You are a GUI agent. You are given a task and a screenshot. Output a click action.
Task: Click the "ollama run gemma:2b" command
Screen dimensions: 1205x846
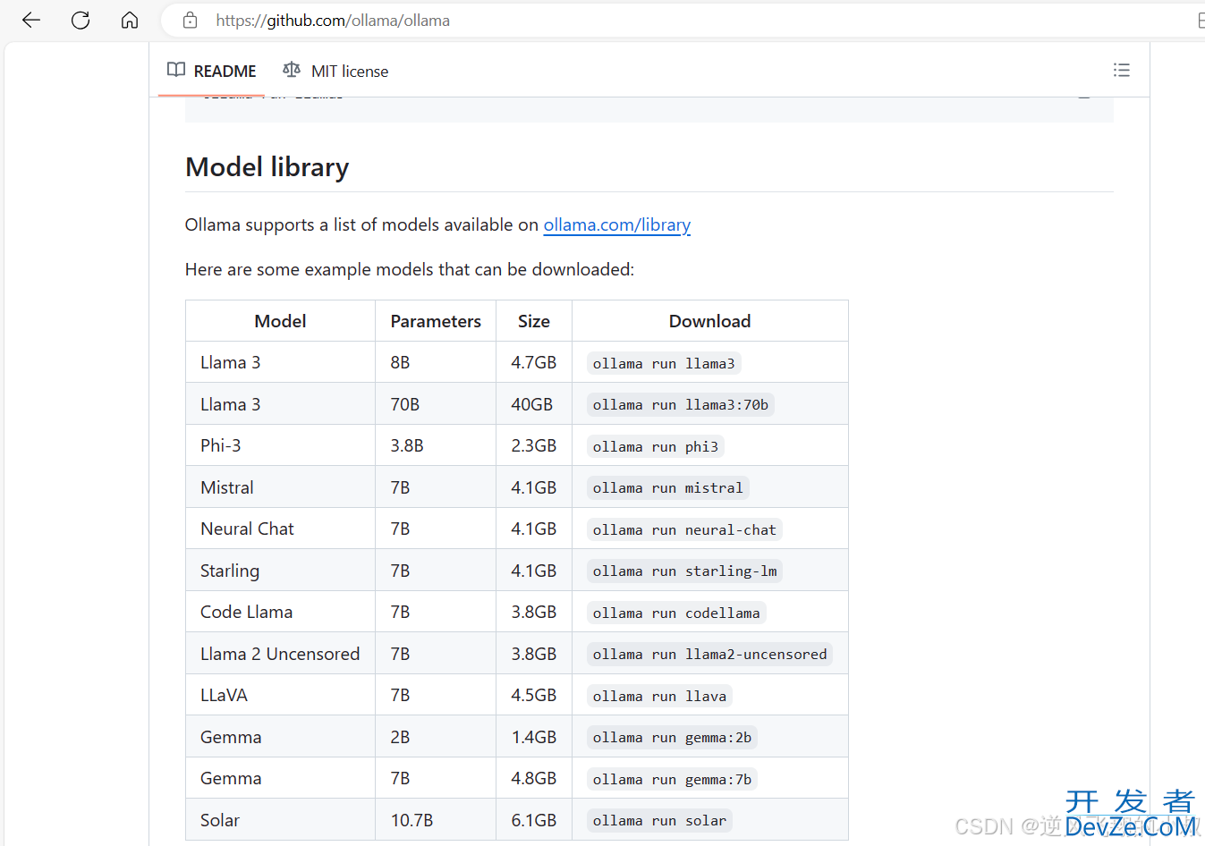[673, 737]
